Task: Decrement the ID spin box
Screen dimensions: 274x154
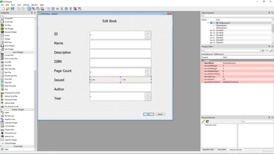Action: [148, 37]
